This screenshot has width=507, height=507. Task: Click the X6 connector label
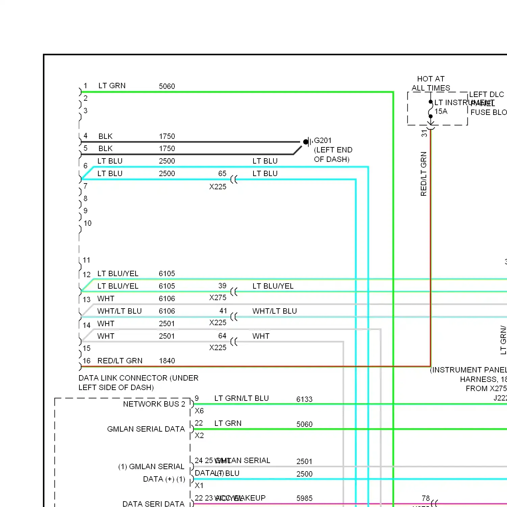pyautogui.click(x=199, y=411)
